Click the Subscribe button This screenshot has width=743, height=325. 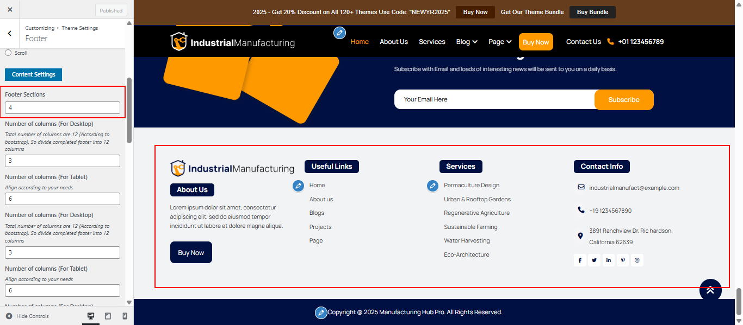coord(624,100)
